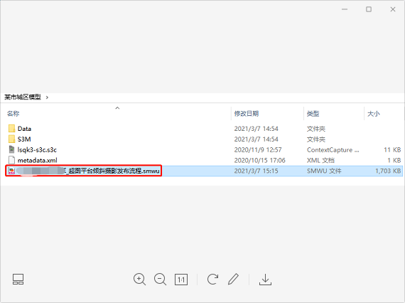Click the XML 文档 type cell
Screen dimensions: 405x303
320,161
